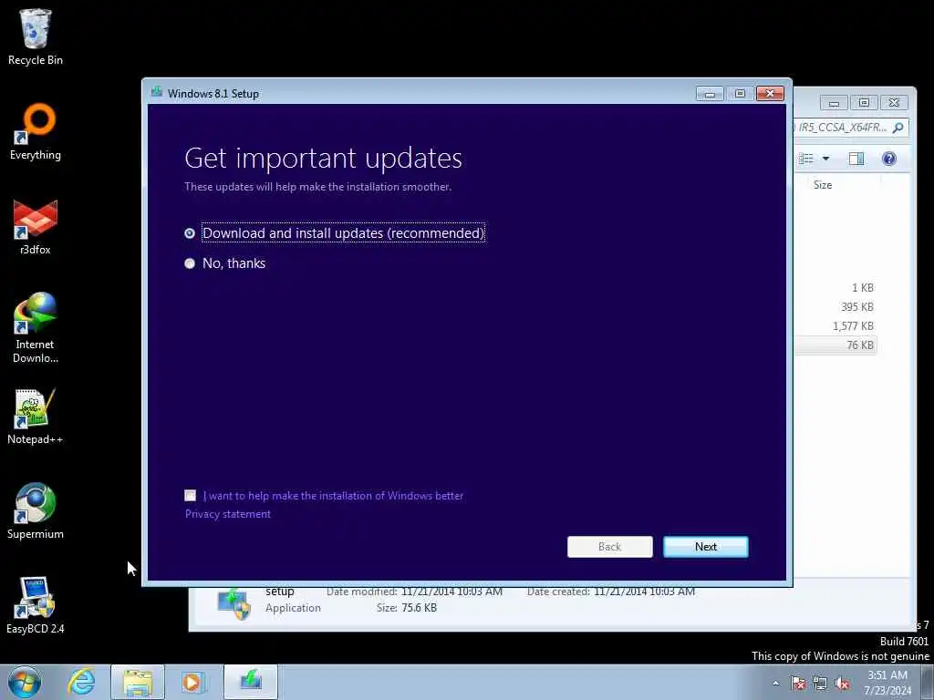Select the 1 KB file row in Explorer
Image resolution: width=934 pixels, height=700 pixels.
(835, 288)
